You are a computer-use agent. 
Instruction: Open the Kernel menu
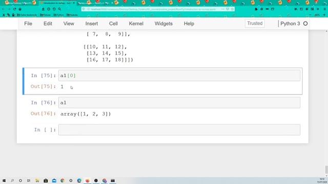click(136, 24)
